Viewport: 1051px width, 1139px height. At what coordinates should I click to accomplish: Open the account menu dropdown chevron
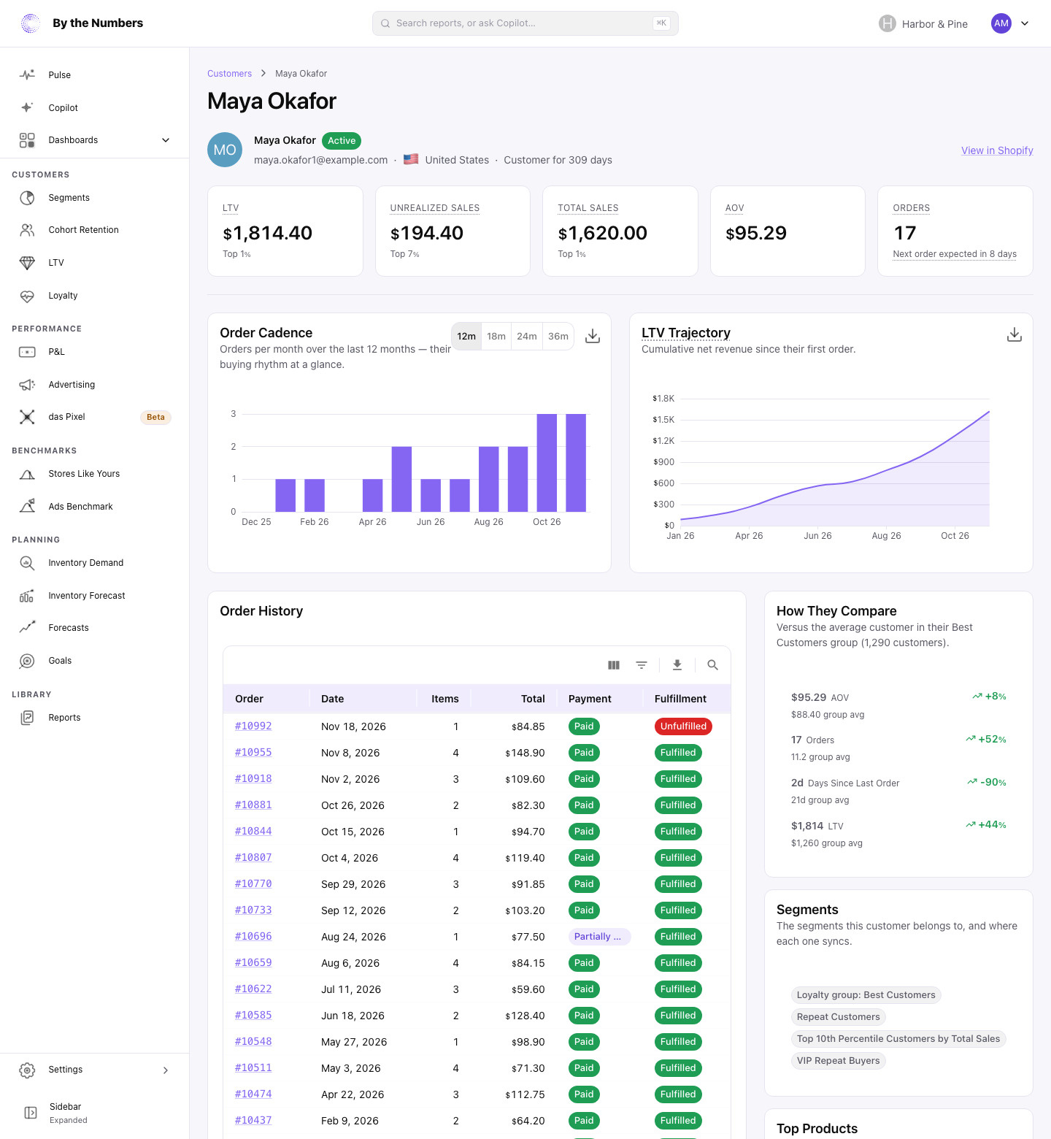(1025, 23)
